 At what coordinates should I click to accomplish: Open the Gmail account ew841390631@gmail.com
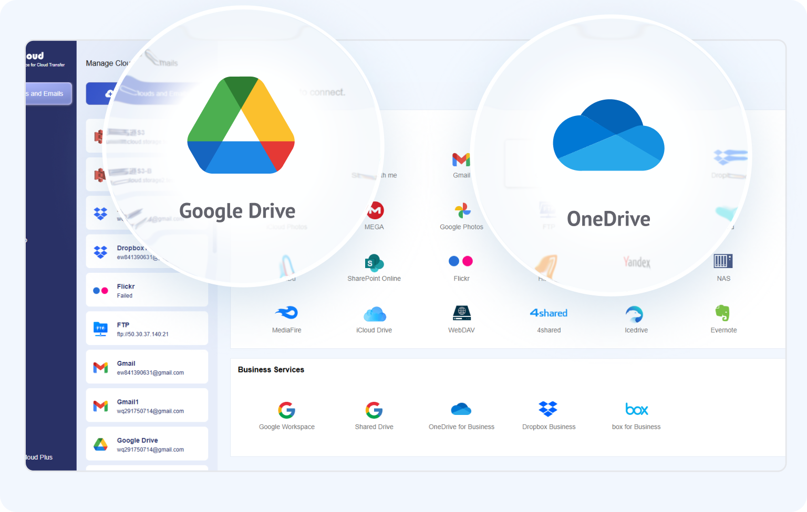pos(147,367)
